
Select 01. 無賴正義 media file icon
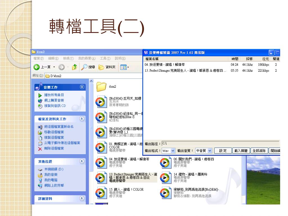(x=101, y=147)
